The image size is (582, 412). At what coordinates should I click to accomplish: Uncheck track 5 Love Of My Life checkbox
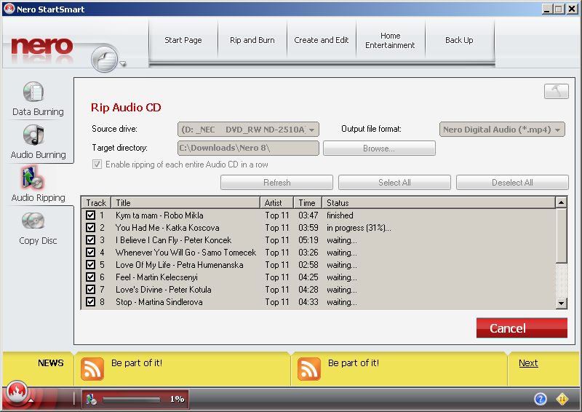pos(90,264)
